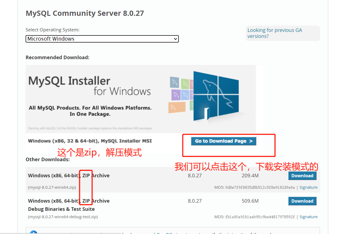344x234 pixels.
Task: Click the Windows dolphin logo in the banner
Action: click(x=216, y=96)
